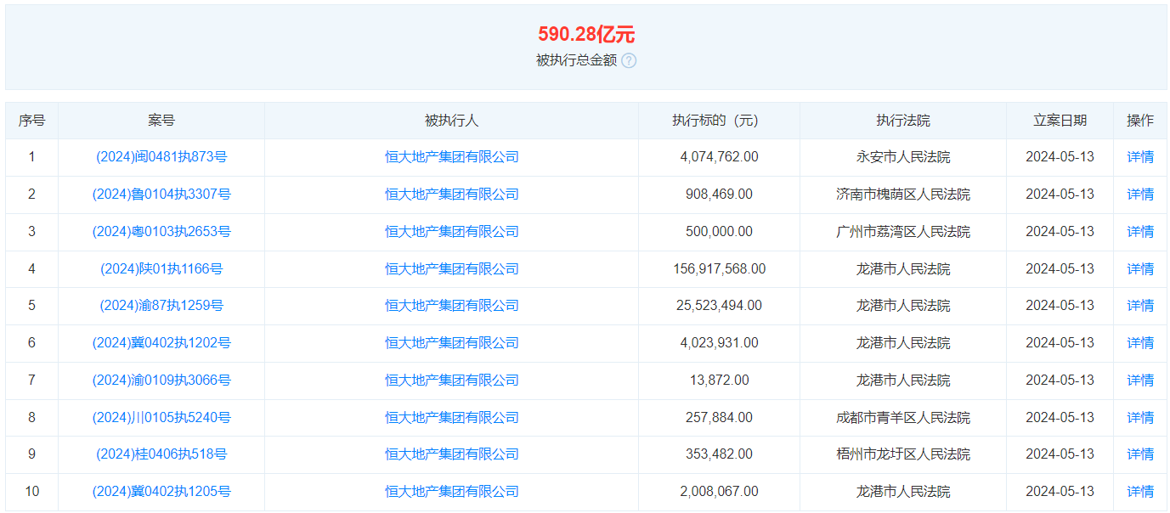This screenshot has height=513, width=1170.
Task: Click the 执行标的（元） column header
Action: (x=719, y=121)
